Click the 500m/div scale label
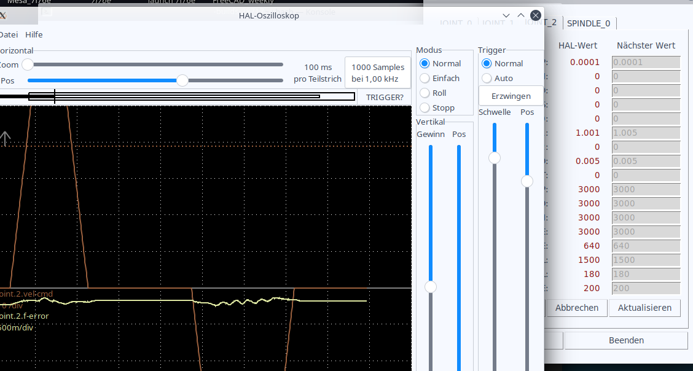693x371 pixels. (17, 328)
